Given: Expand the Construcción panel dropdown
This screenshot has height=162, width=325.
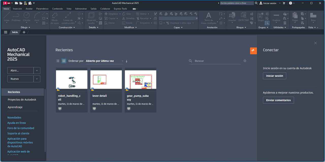Looking at the screenshot, I should (x=67, y=27).
